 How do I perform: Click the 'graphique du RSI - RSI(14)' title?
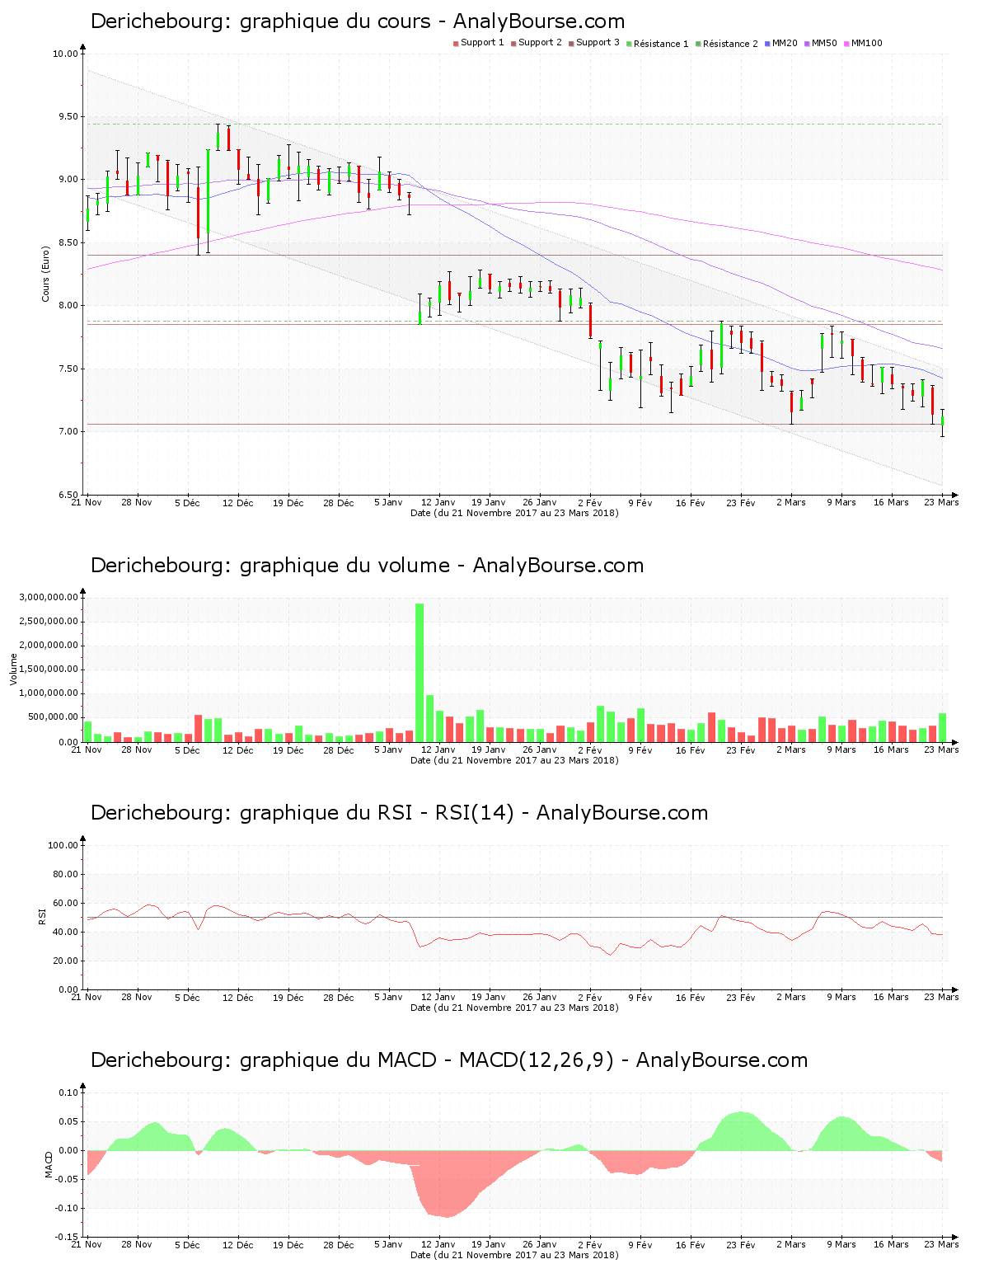point(399,813)
